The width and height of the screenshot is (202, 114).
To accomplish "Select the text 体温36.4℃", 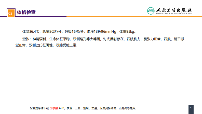I will click(31, 31).
